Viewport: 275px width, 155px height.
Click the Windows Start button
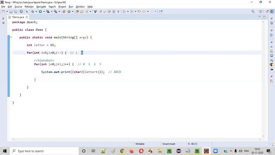coord(5,151)
